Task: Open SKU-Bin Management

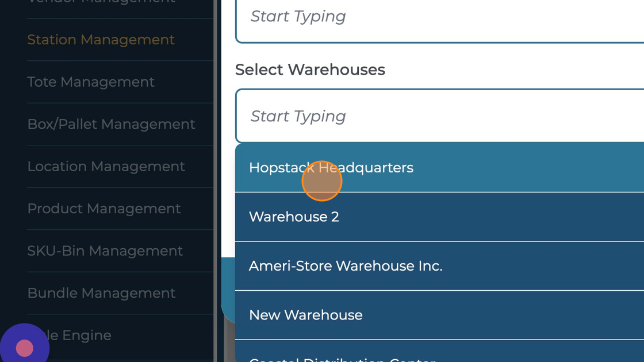Action: (105, 251)
